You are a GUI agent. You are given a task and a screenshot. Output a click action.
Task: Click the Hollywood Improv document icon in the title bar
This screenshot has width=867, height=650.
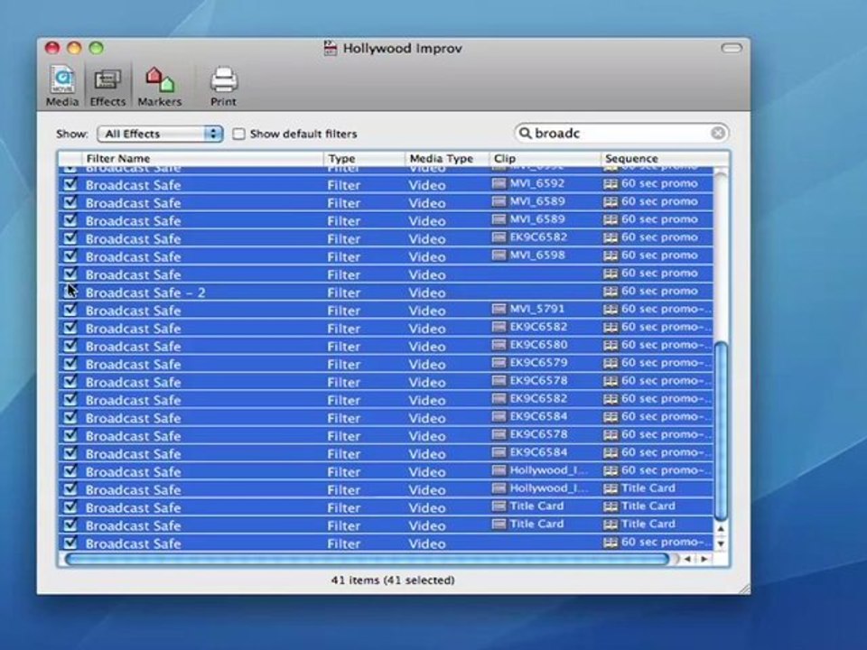[330, 48]
